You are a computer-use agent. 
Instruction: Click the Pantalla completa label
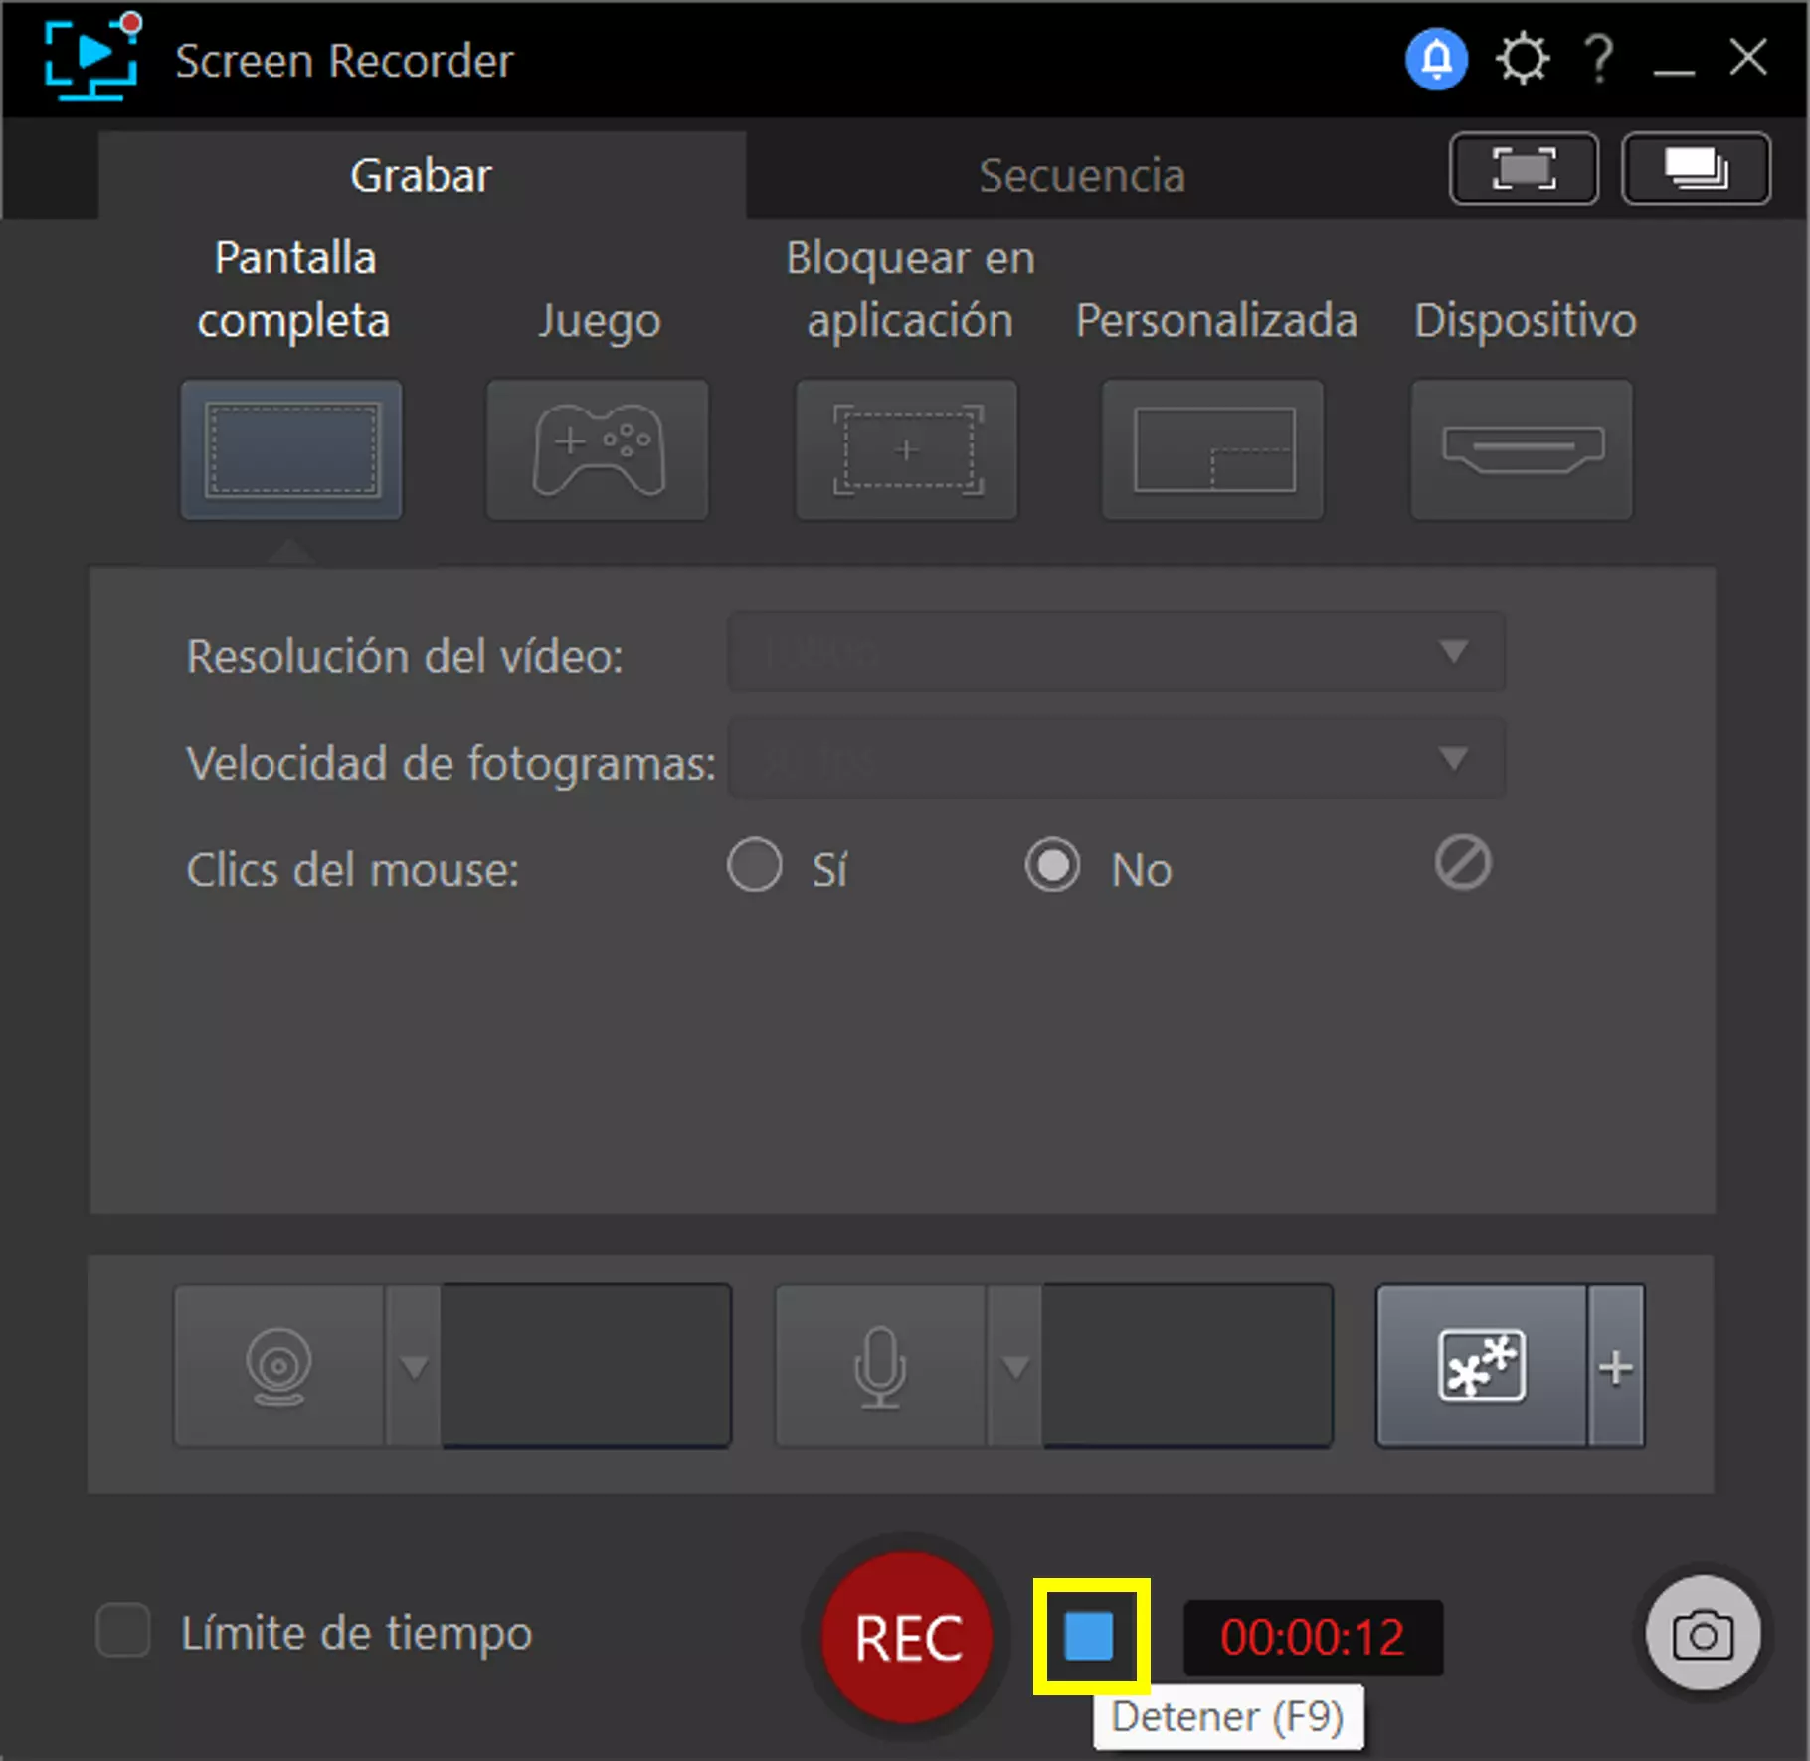[293, 288]
